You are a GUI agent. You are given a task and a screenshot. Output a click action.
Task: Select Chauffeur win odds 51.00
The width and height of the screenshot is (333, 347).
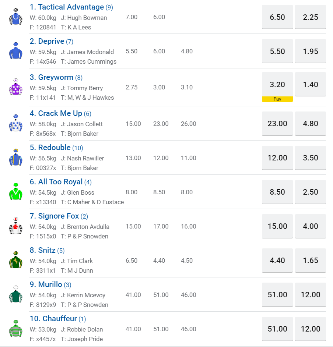pos(277,329)
